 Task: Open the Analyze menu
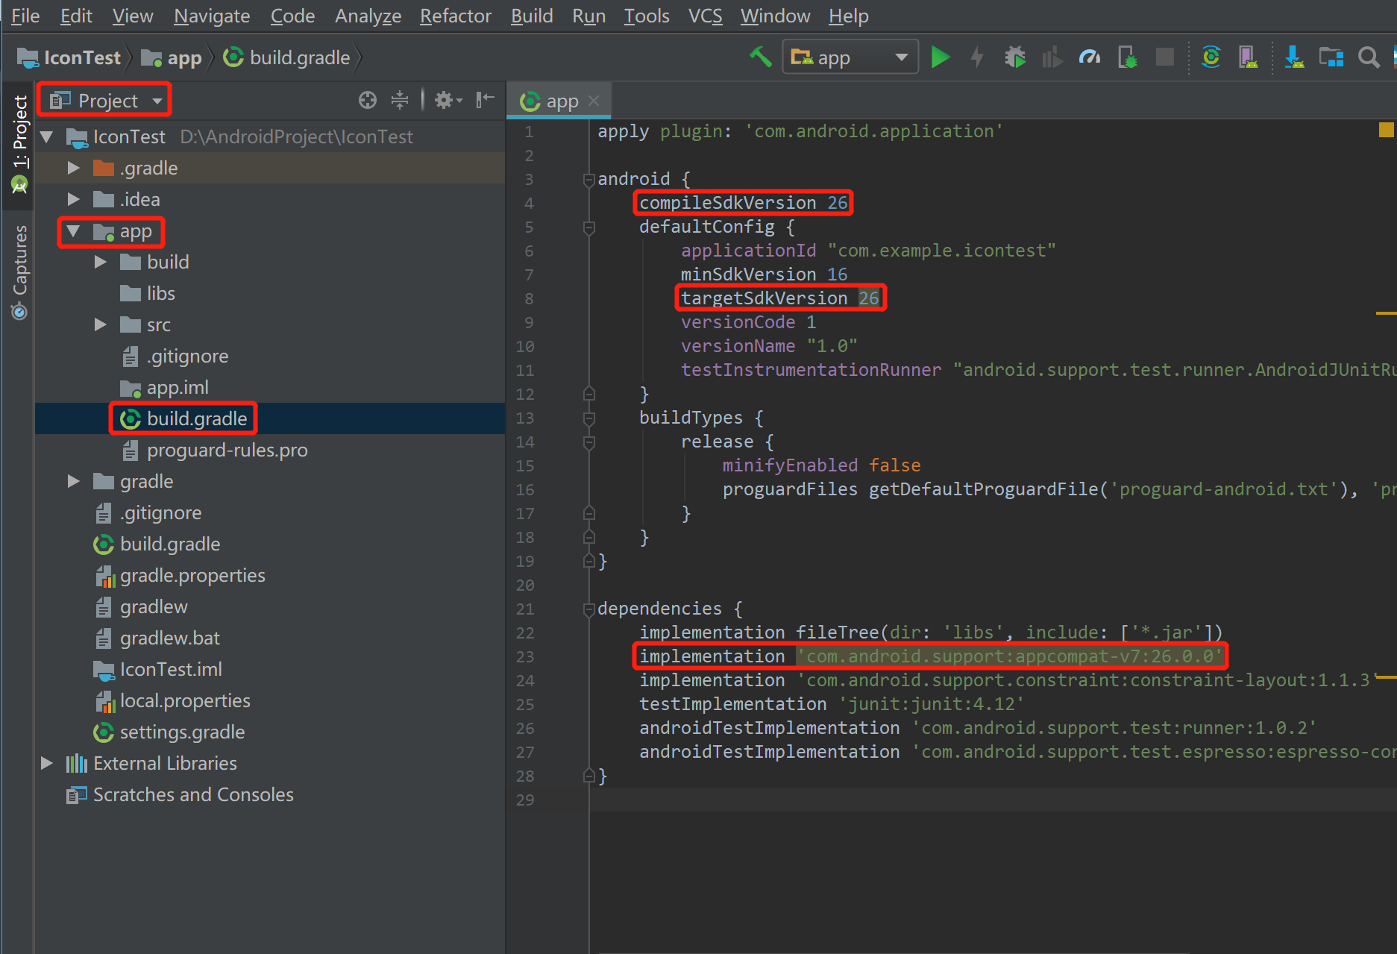(368, 16)
